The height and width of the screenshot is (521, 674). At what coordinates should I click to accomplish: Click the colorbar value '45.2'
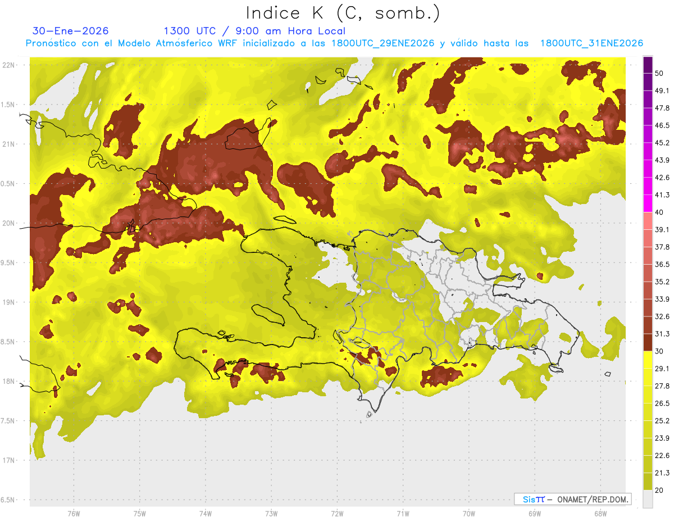click(662, 143)
